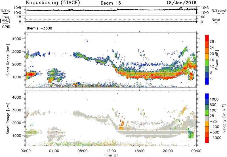Click the 4000 tick on power panel axis
Viewport: 227px width, 157px height.
(x=16, y=39)
